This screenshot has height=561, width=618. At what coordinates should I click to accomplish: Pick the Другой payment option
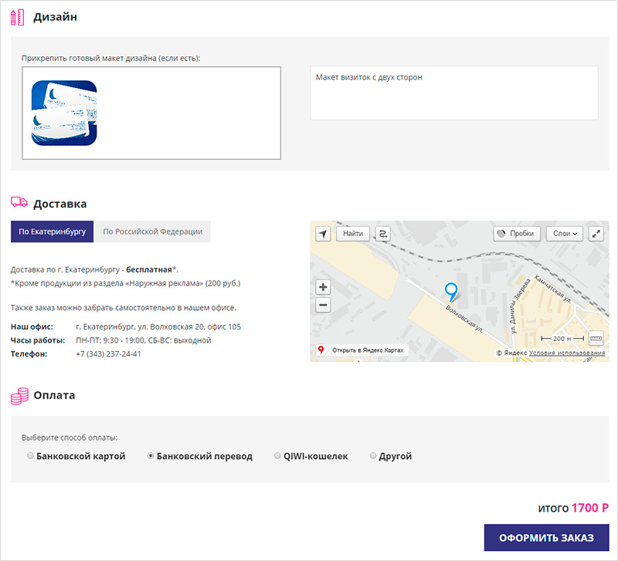(373, 456)
